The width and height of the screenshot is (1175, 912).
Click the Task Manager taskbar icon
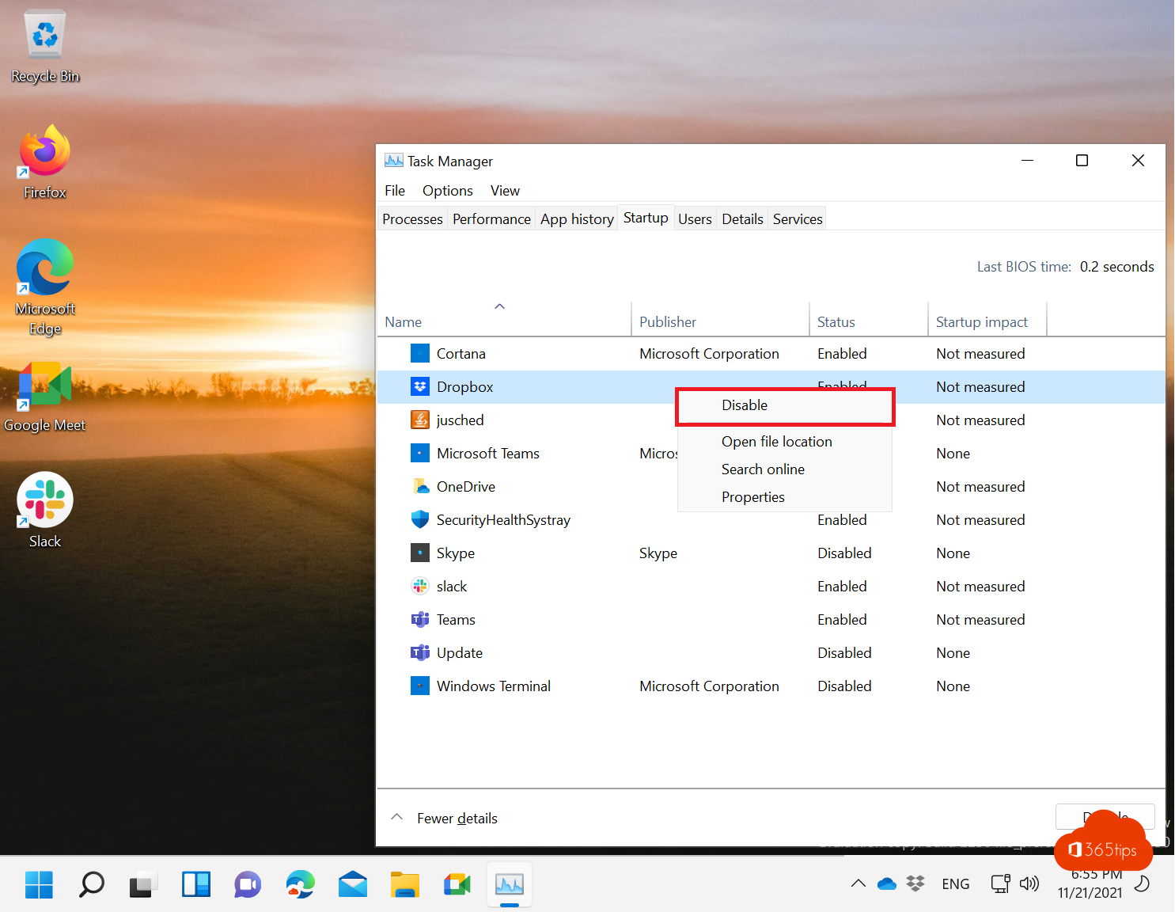pos(510,884)
